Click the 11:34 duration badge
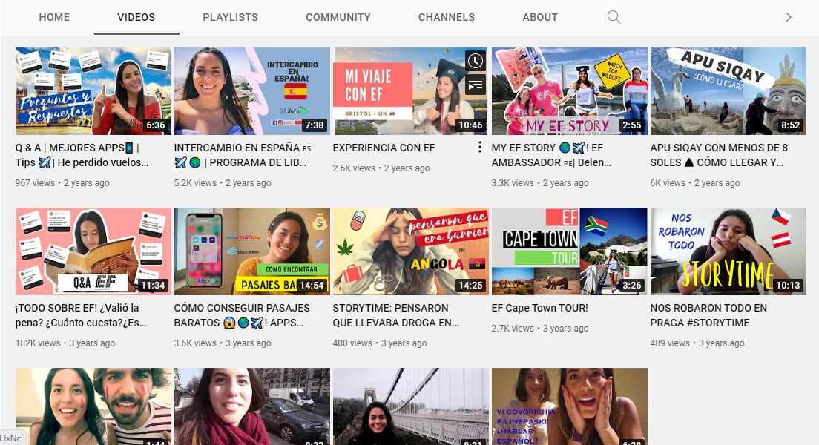This screenshot has width=819, height=445. pyautogui.click(x=153, y=286)
